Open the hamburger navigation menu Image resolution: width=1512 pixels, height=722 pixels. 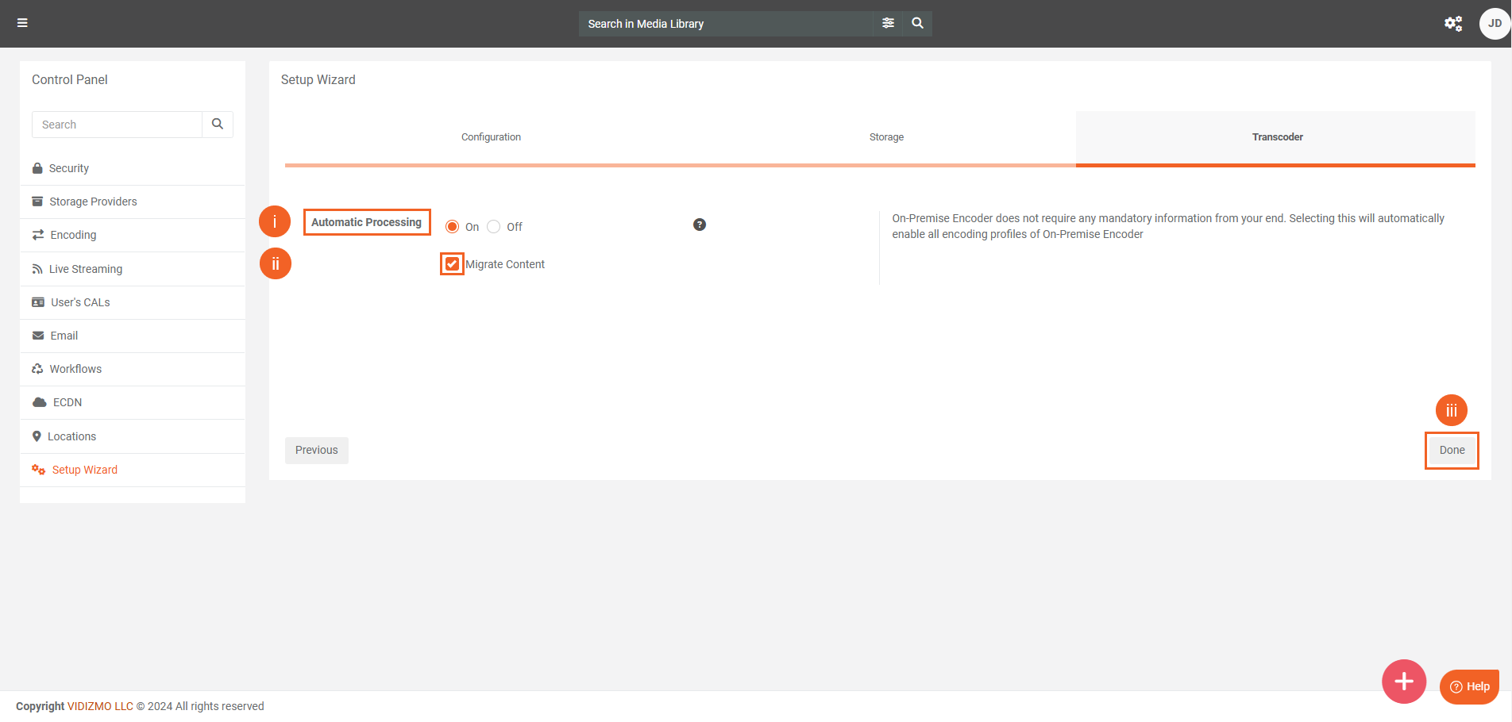point(22,23)
